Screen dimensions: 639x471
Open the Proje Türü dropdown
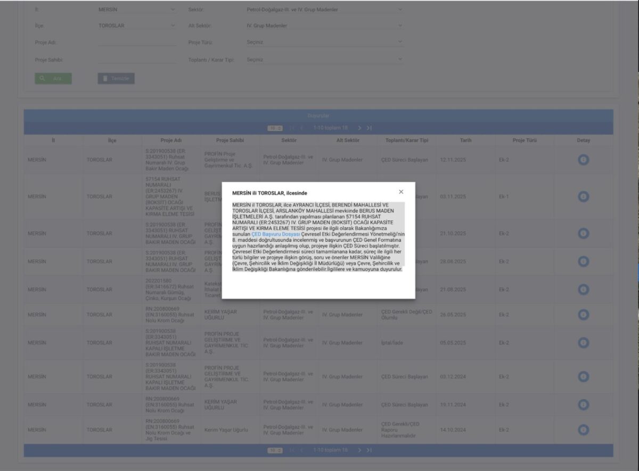324,42
